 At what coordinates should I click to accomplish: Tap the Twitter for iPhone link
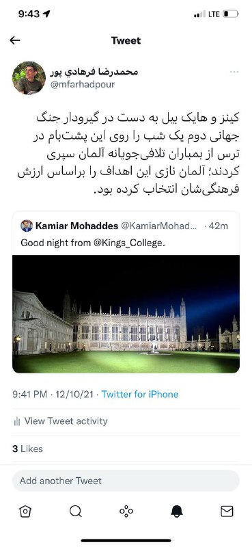(140, 395)
